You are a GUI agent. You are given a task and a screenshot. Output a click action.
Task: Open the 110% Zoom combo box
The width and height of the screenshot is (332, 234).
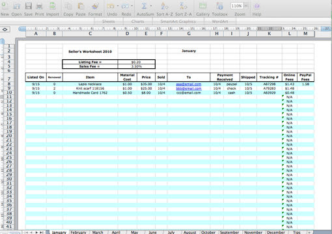(x=240, y=6)
